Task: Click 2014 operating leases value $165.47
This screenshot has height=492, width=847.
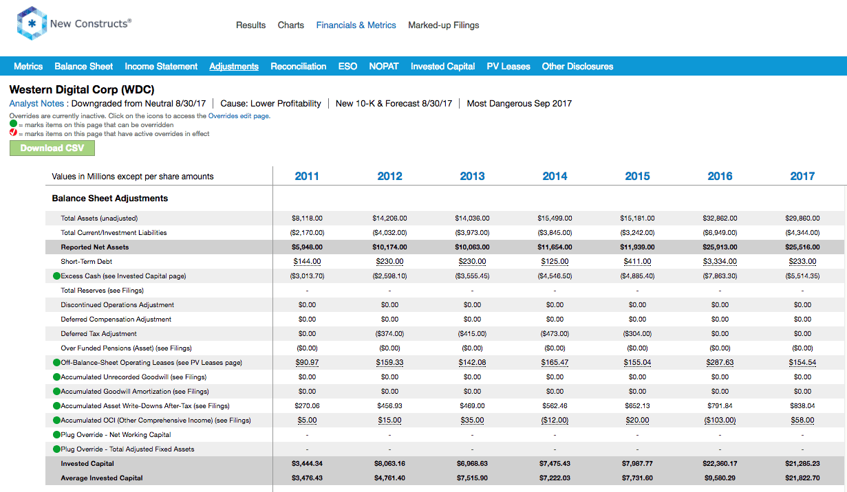Action: [x=555, y=363]
